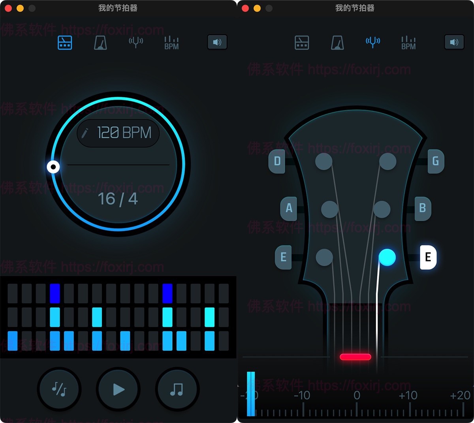474x423 pixels.
Task: Select the low E string label on left
Action: click(283, 257)
